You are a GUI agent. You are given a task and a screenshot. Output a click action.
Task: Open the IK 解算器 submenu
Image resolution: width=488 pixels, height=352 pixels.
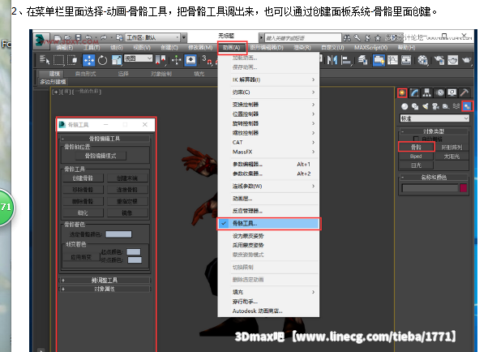click(268, 79)
